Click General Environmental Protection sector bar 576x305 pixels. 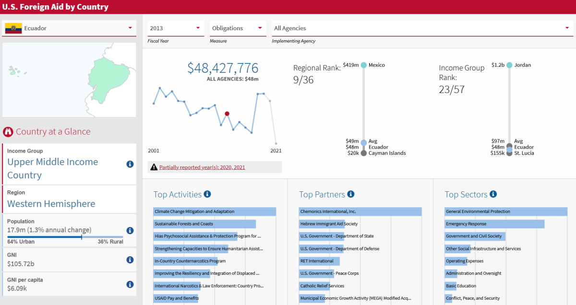[x=506, y=211]
